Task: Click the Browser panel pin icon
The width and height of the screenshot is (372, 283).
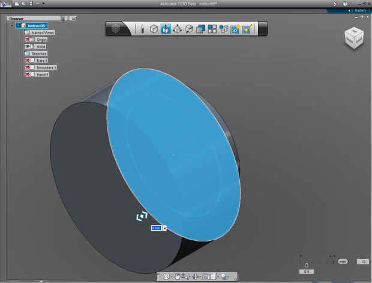Action: tap(63, 18)
